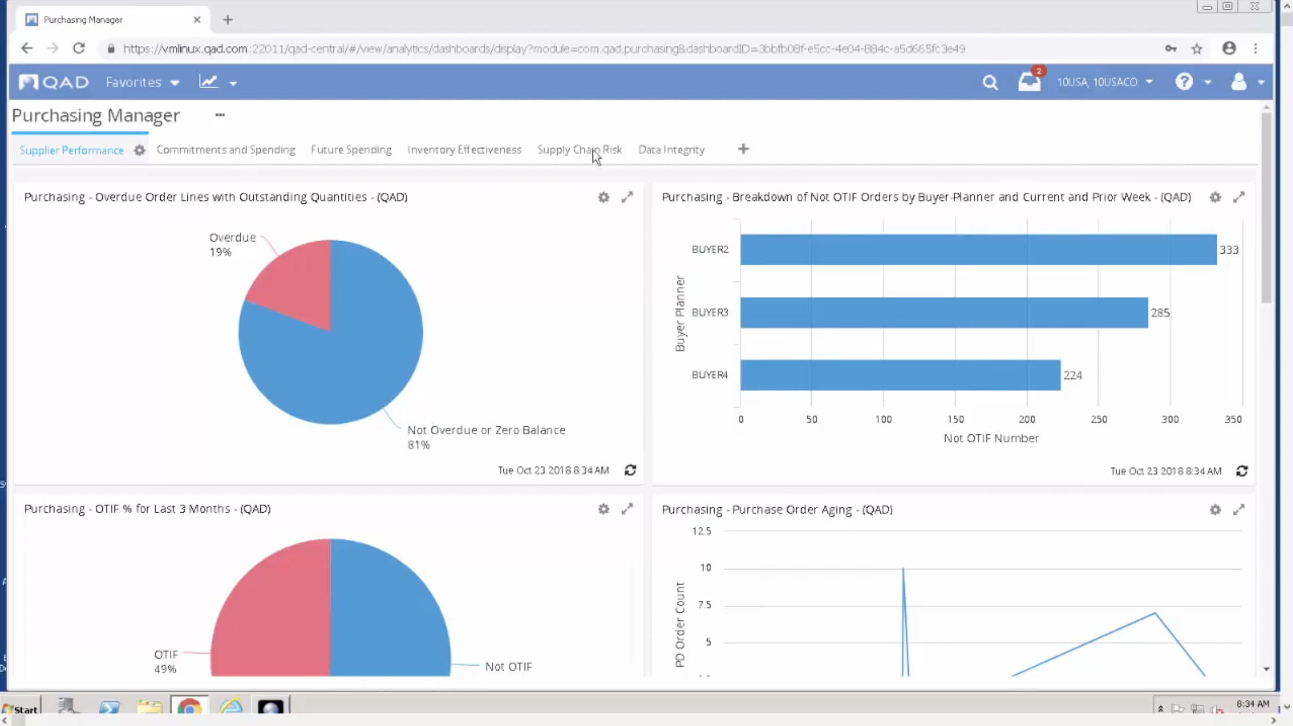This screenshot has width=1293, height=726.
Task: Click the Supplier Performance tab gear icon
Action: click(139, 150)
